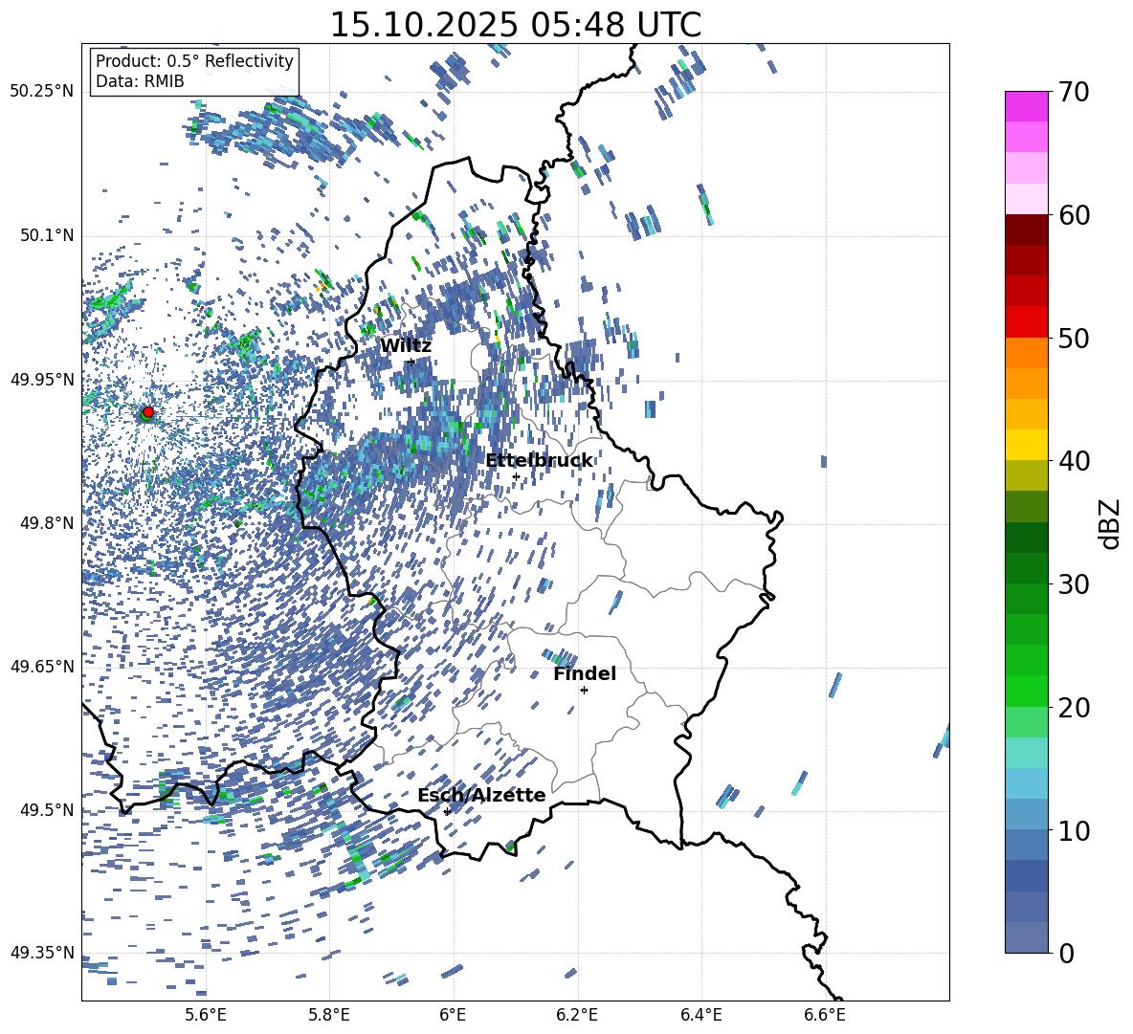Click the Esch/Alzette station cross marker
The height and width of the screenshot is (1034, 1133).
point(447,811)
